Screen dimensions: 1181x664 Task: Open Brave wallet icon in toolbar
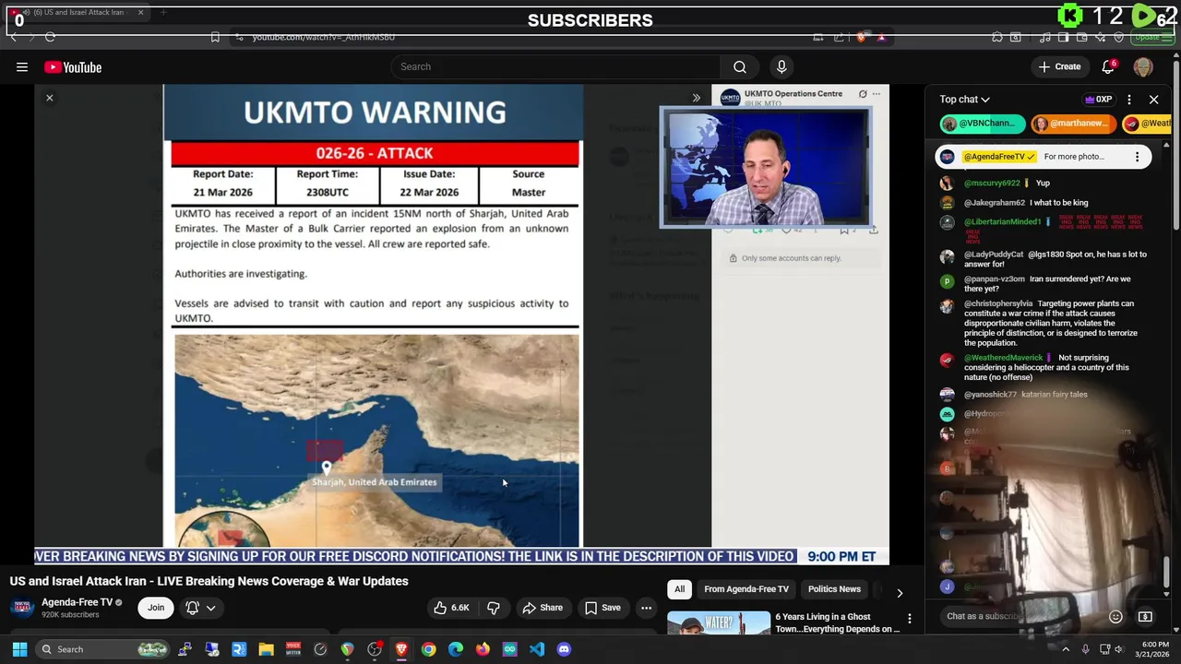click(1080, 37)
